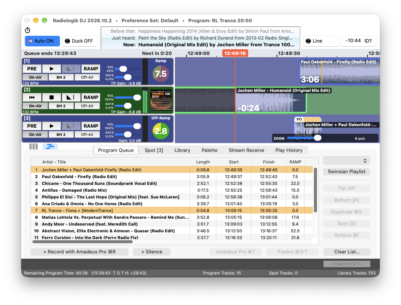Click the -10:44 ID? countdown button
The width and height of the screenshot is (401, 305).
pos(358,41)
